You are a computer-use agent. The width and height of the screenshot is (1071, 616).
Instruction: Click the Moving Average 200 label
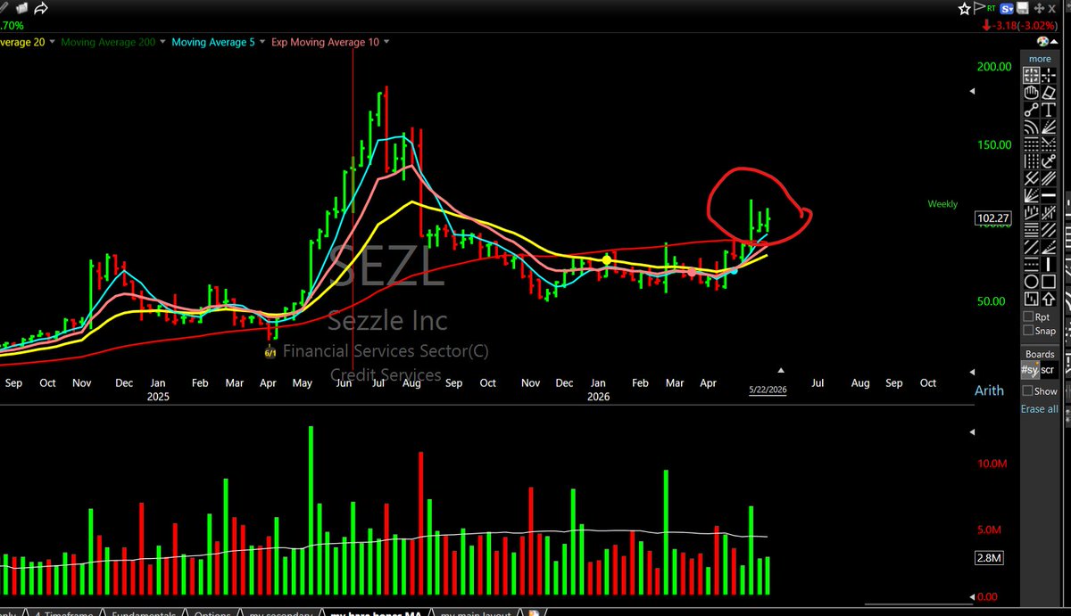click(x=108, y=42)
